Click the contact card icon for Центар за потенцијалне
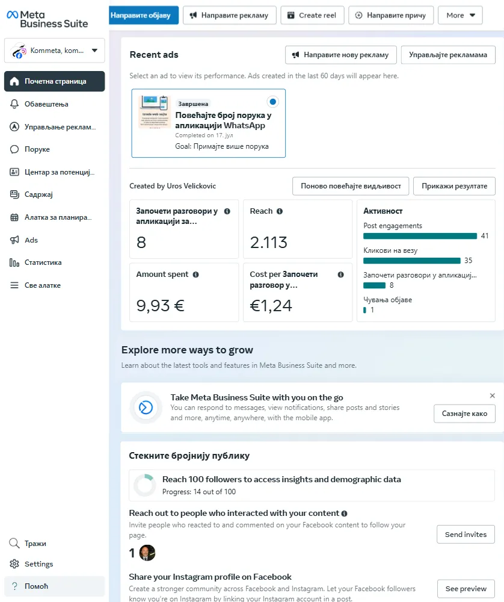Viewport: 504px width, 602px height. 14,172
